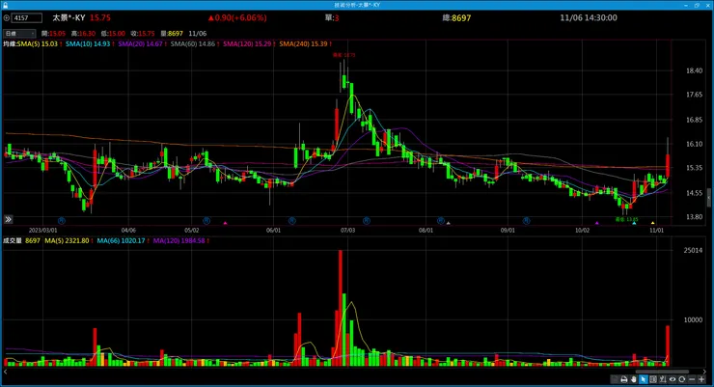Select the hand pan tool
714x387 pixels.
click(634, 379)
